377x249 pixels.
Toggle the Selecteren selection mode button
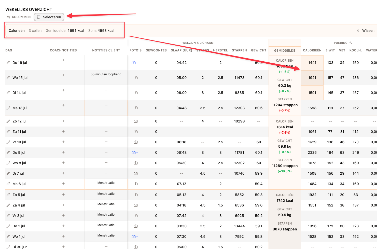click(x=49, y=17)
